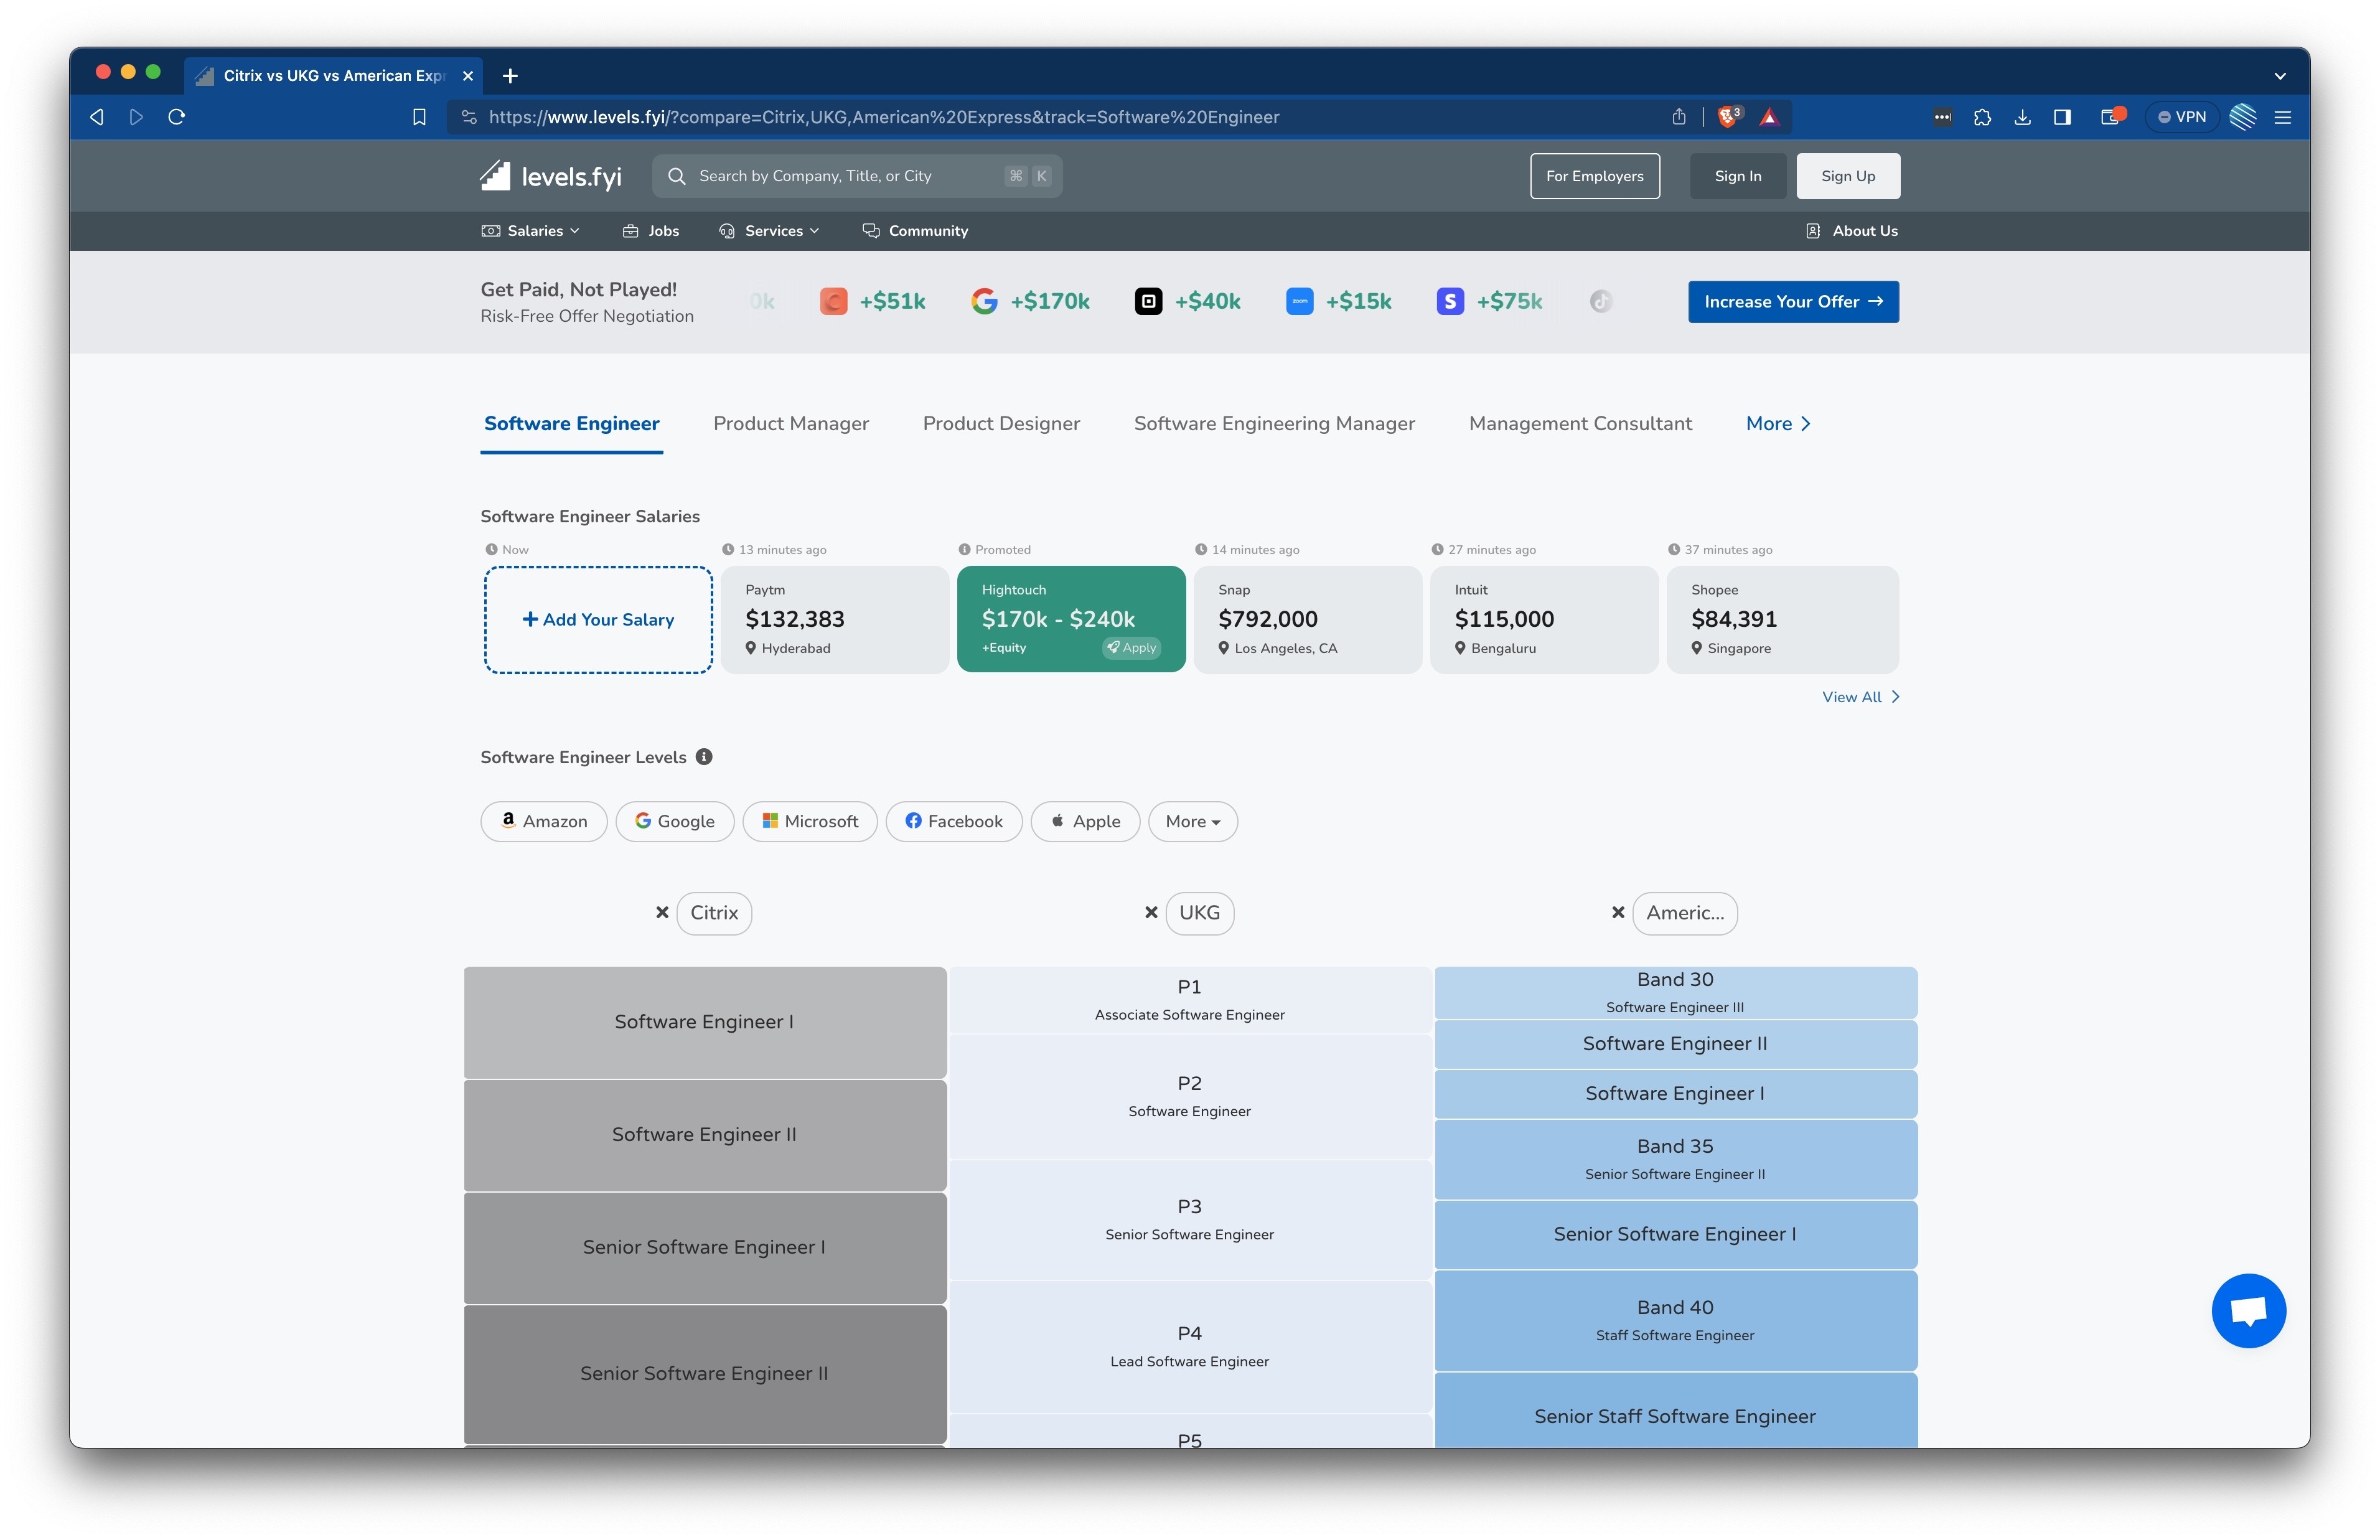Click the info icon beside Software Engineer Levels
The height and width of the screenshot is (1540, 2380).
coord(704,757)
